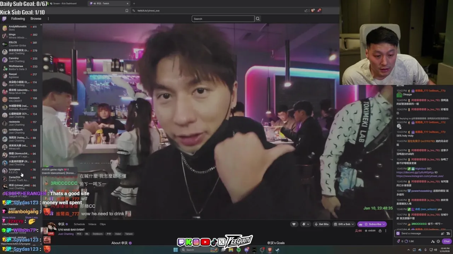Expand the Subscribe dropdown button
Screen dimensions: 453x254
384,224
